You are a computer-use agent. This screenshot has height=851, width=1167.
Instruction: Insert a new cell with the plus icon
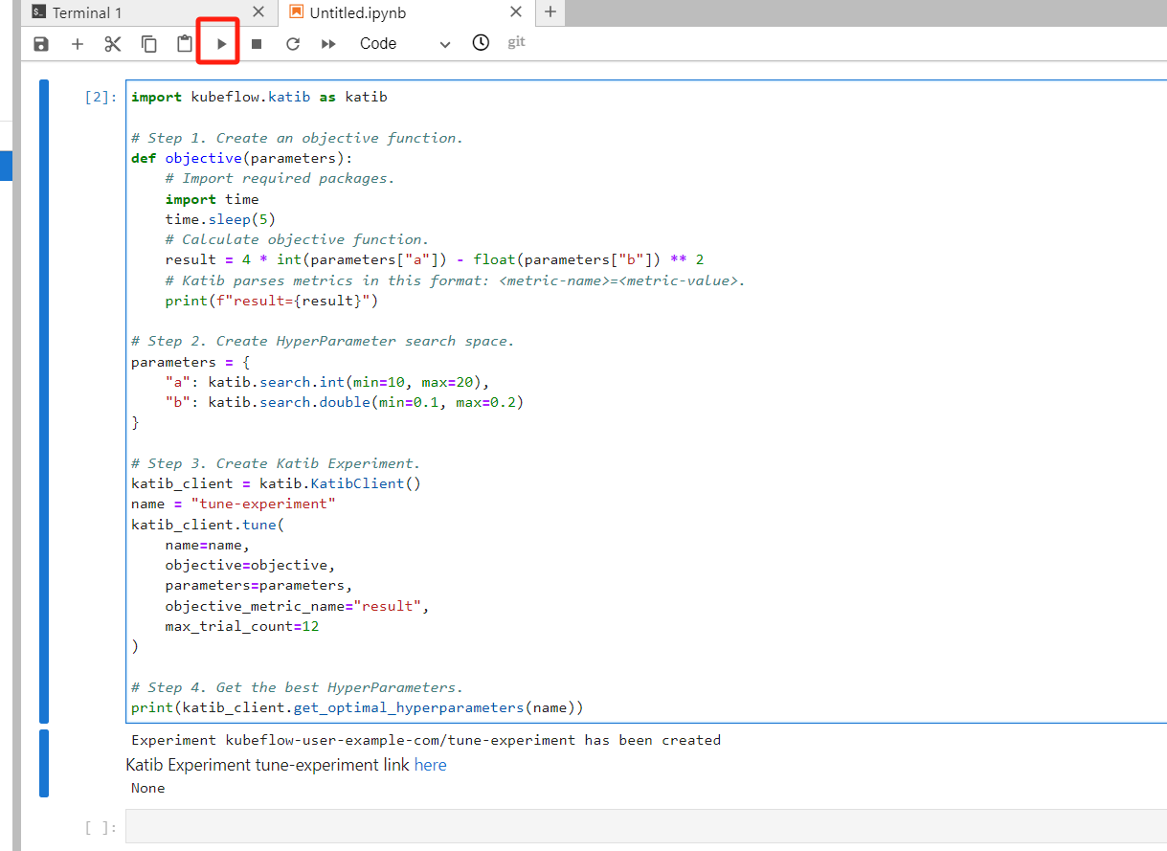(x=78, y=44)
